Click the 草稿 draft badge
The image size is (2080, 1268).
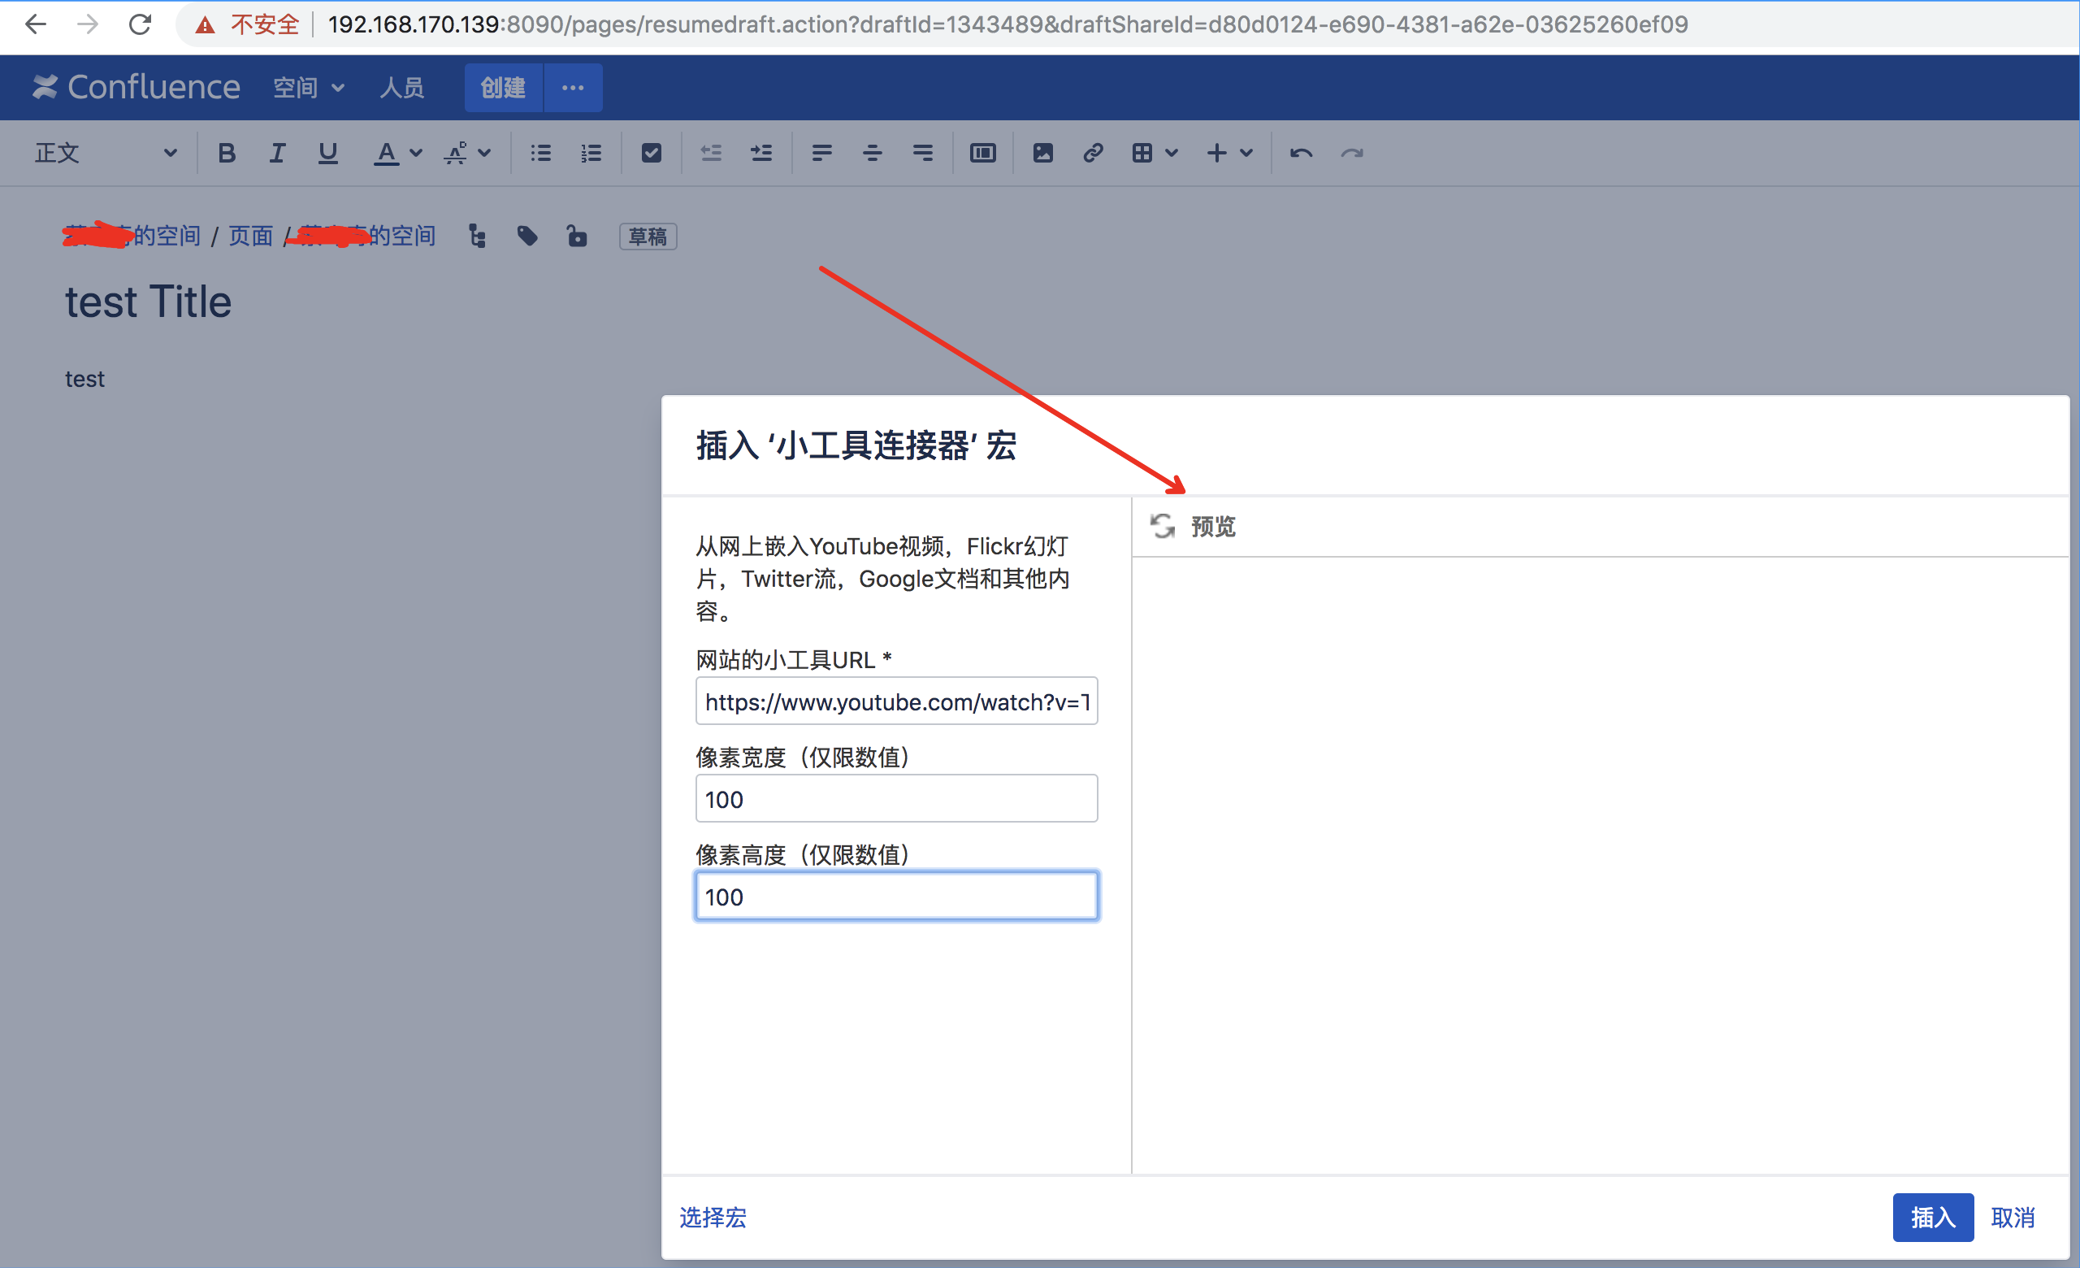coord(648,237)
